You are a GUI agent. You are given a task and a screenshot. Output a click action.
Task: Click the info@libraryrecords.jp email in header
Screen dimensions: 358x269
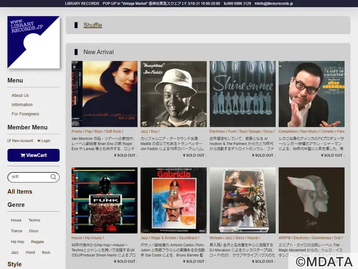coord(274,4)
